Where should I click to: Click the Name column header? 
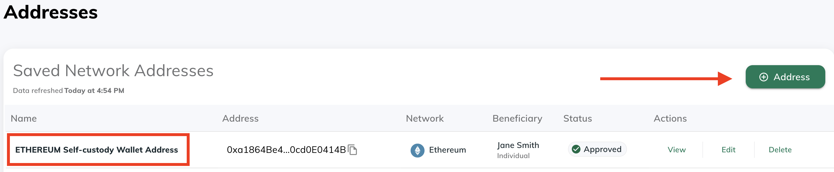click(x=24, y=118)
